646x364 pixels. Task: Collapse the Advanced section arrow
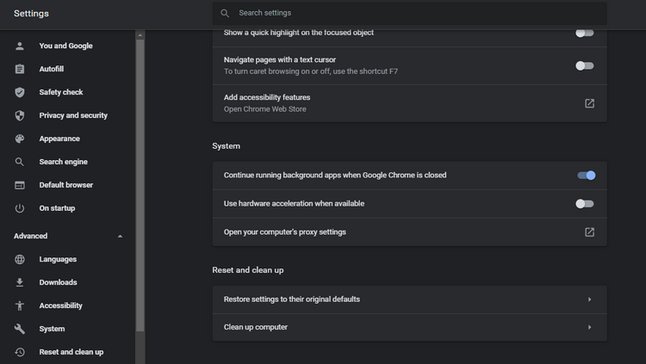coord(120,237)
